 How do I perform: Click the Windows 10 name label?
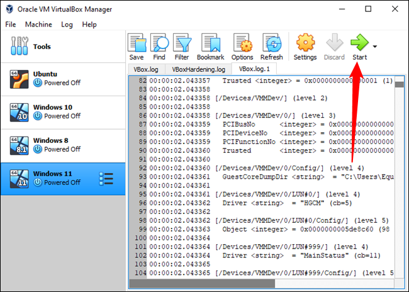53,107
